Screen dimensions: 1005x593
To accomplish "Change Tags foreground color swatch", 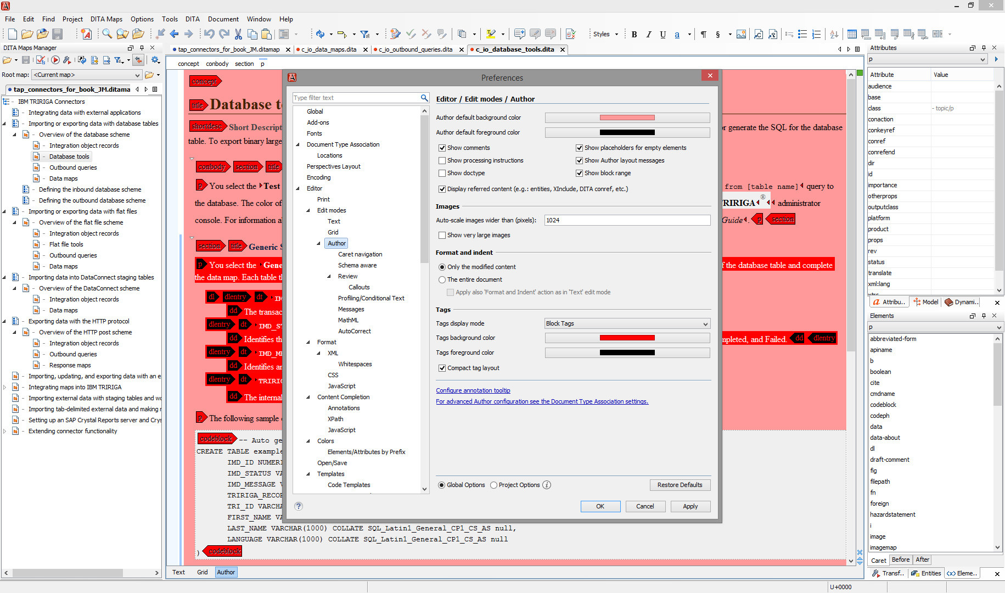I will [627, 353].
